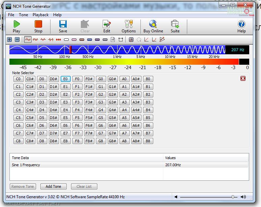Select note A7#
The image size is (261, 207).
(x=136, y=133)
